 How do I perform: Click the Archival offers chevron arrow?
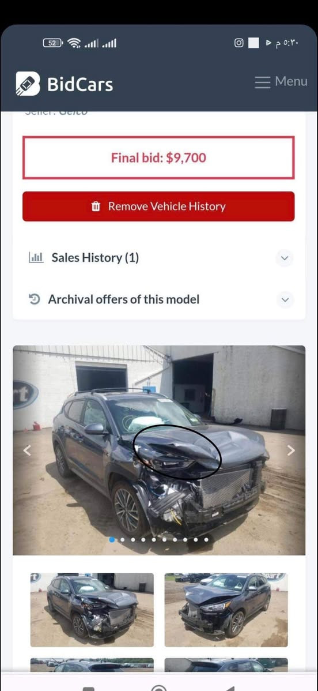(285, 300)
